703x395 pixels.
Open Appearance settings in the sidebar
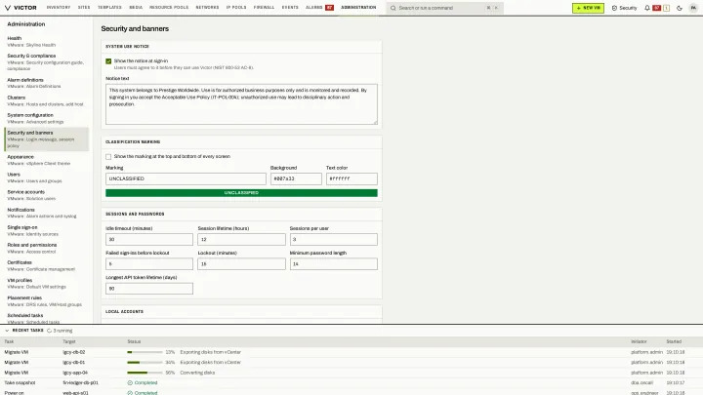click(x=47, y=160)
